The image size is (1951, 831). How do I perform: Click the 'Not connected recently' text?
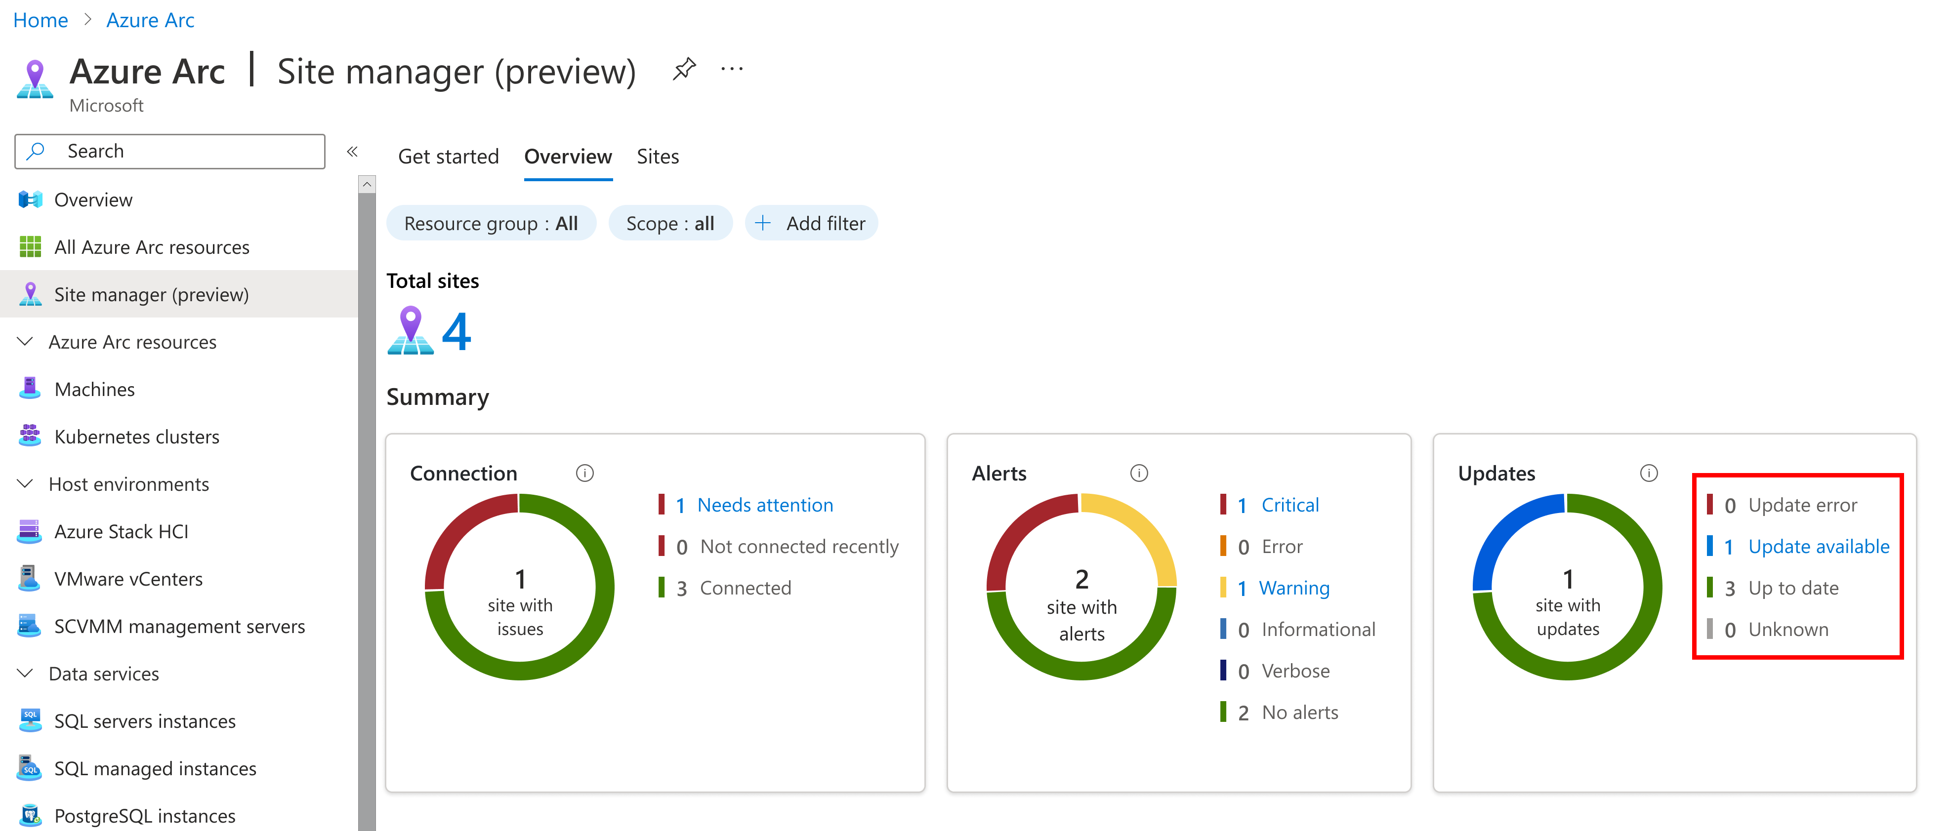[799, 547]
